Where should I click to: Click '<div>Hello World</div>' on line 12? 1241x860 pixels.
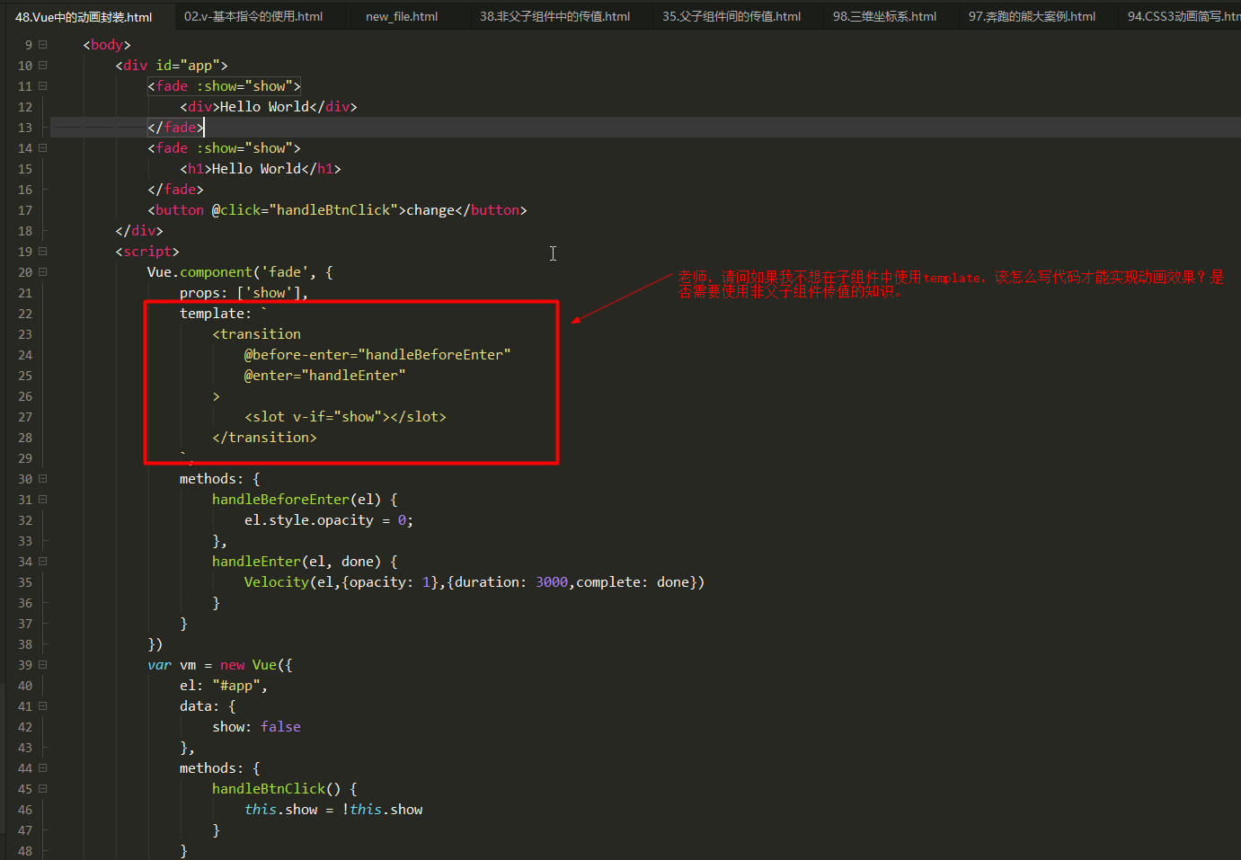click(x=269, y=107)
